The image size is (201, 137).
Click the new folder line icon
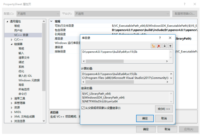coord(153,46)
